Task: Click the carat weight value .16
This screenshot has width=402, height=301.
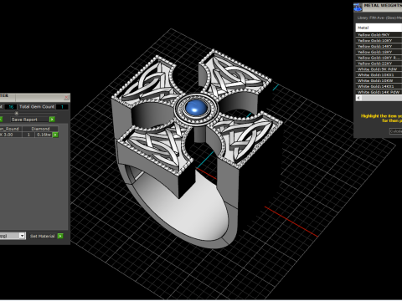Action: tap(11, 107)
